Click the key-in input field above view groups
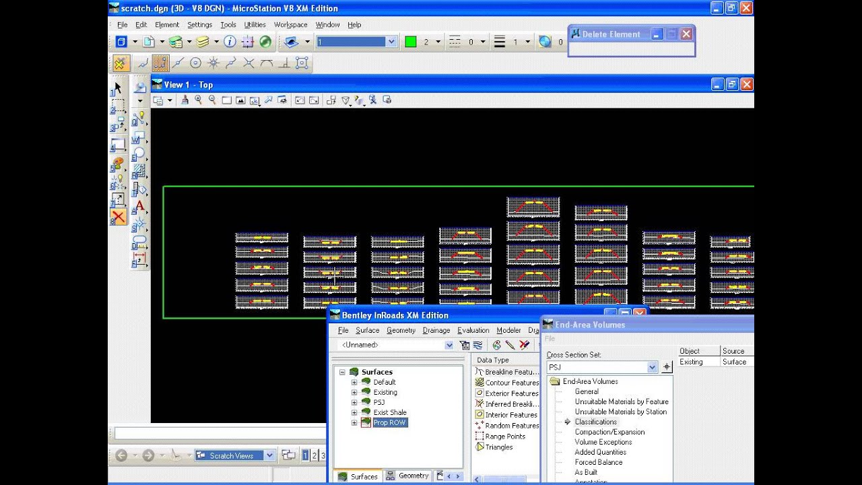The width and height of the screenshot is (862, 485). pyautogui.click(x=220, y=433)
